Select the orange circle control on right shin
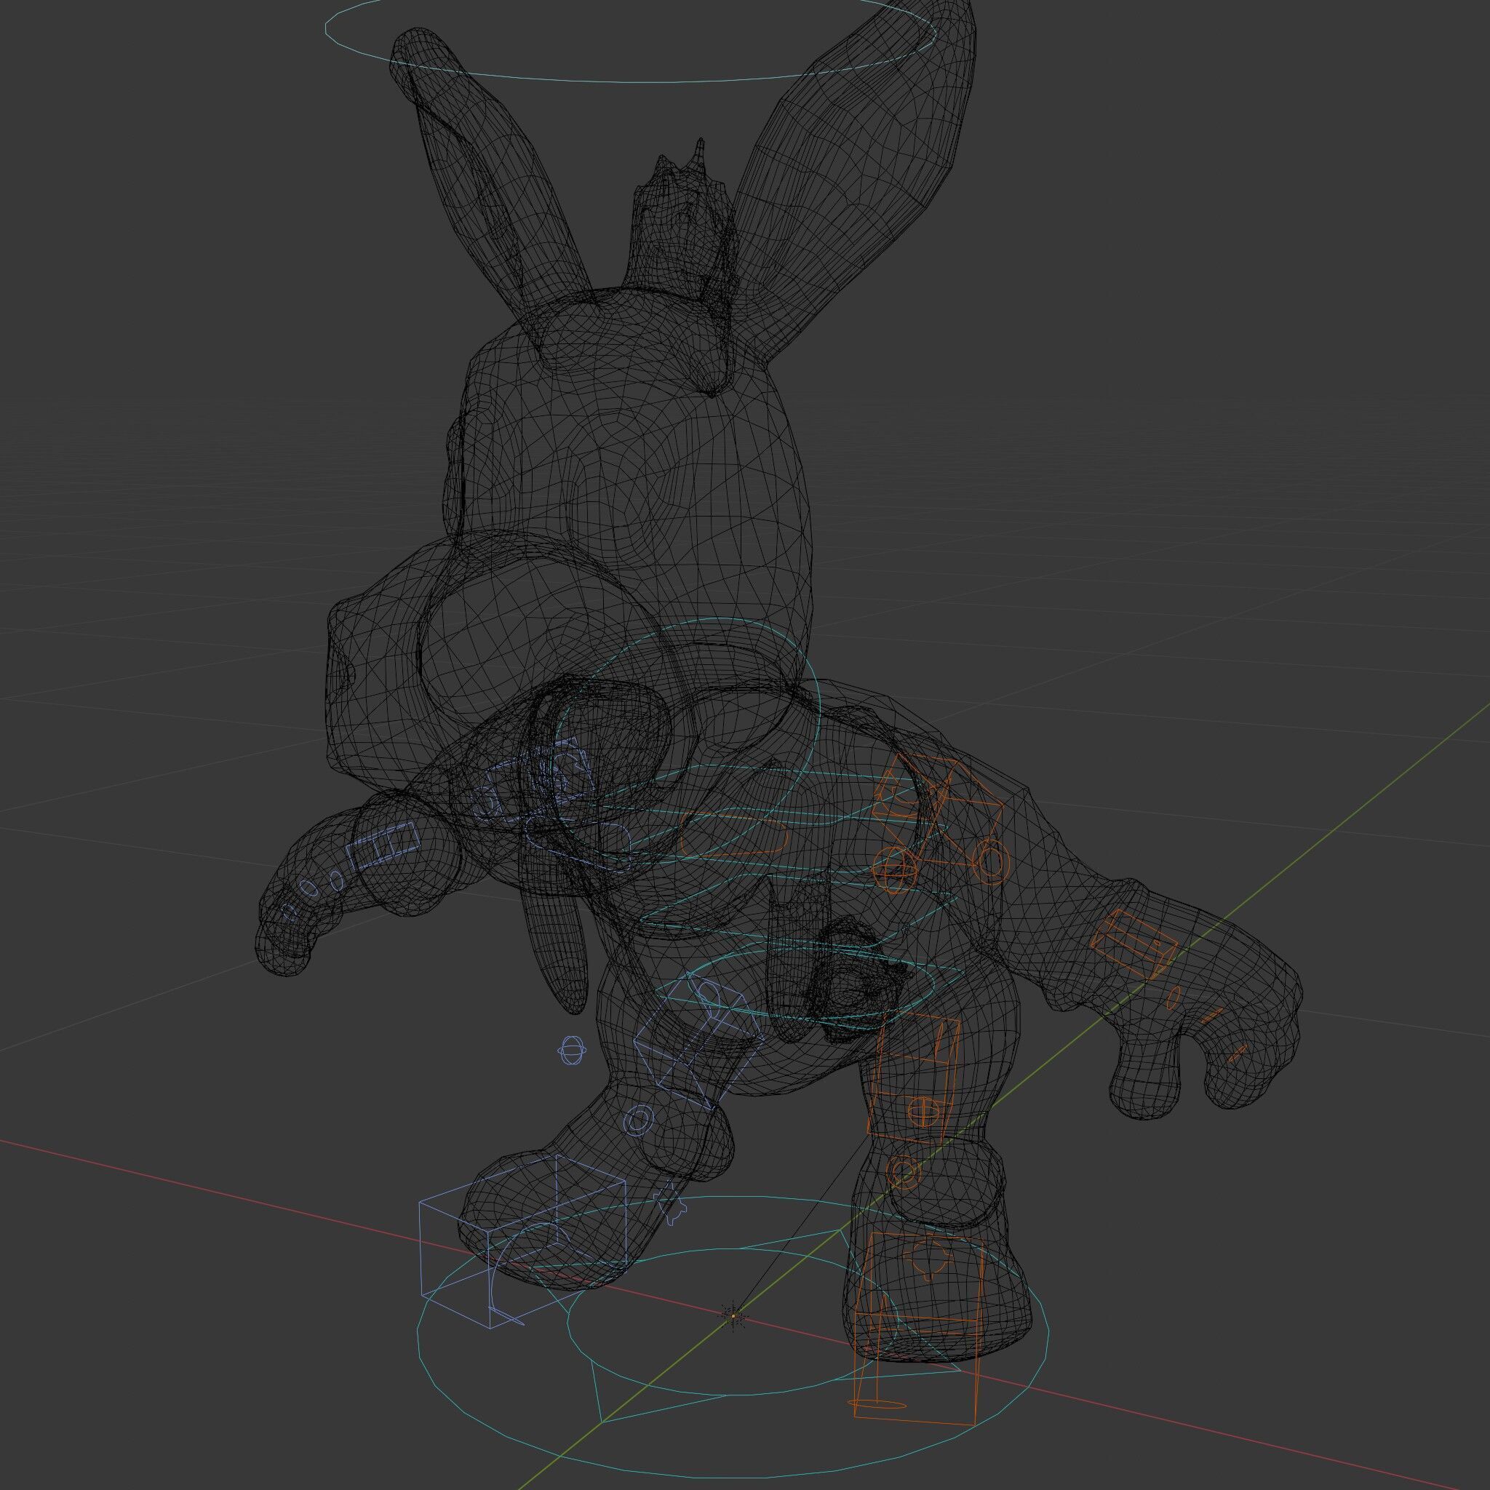 [x=902, y=1172]
